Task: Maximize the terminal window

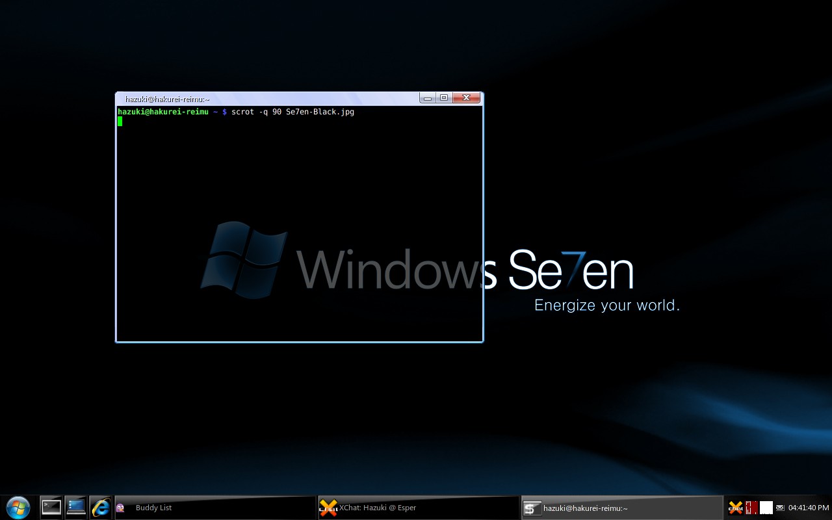Action: coord(444,98)
